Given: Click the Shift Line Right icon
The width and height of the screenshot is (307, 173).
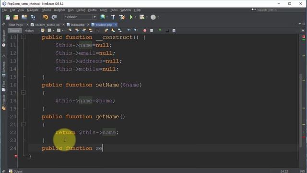Looking at the screenshot, I should [135, 30].
